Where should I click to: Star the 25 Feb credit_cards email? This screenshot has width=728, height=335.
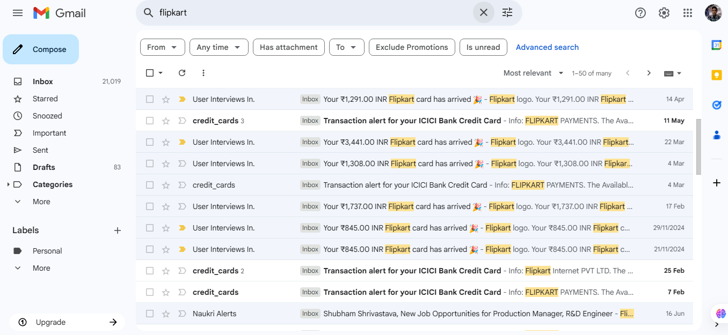pos(166,271)
